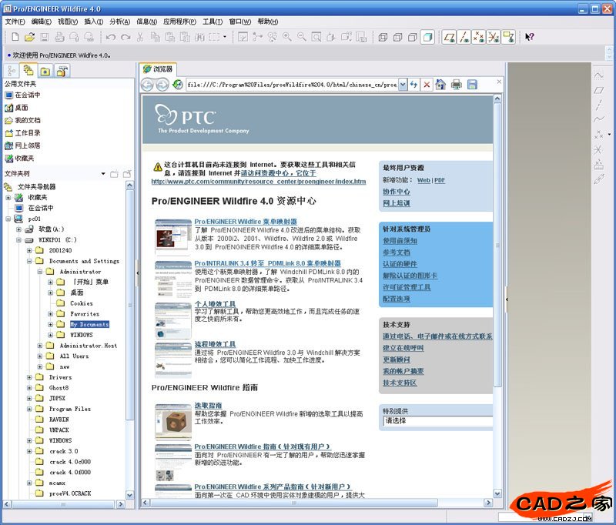Open the Connections navigator tab icon
This screenshot has width=616, height=525.
(x=62, y=71)
